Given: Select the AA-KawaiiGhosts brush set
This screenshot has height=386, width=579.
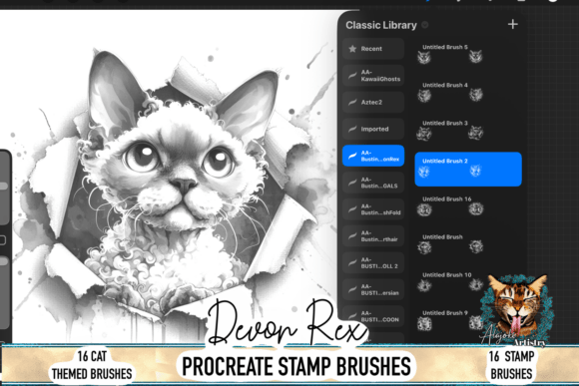Looking at the screenshot, I should (373, 75).
